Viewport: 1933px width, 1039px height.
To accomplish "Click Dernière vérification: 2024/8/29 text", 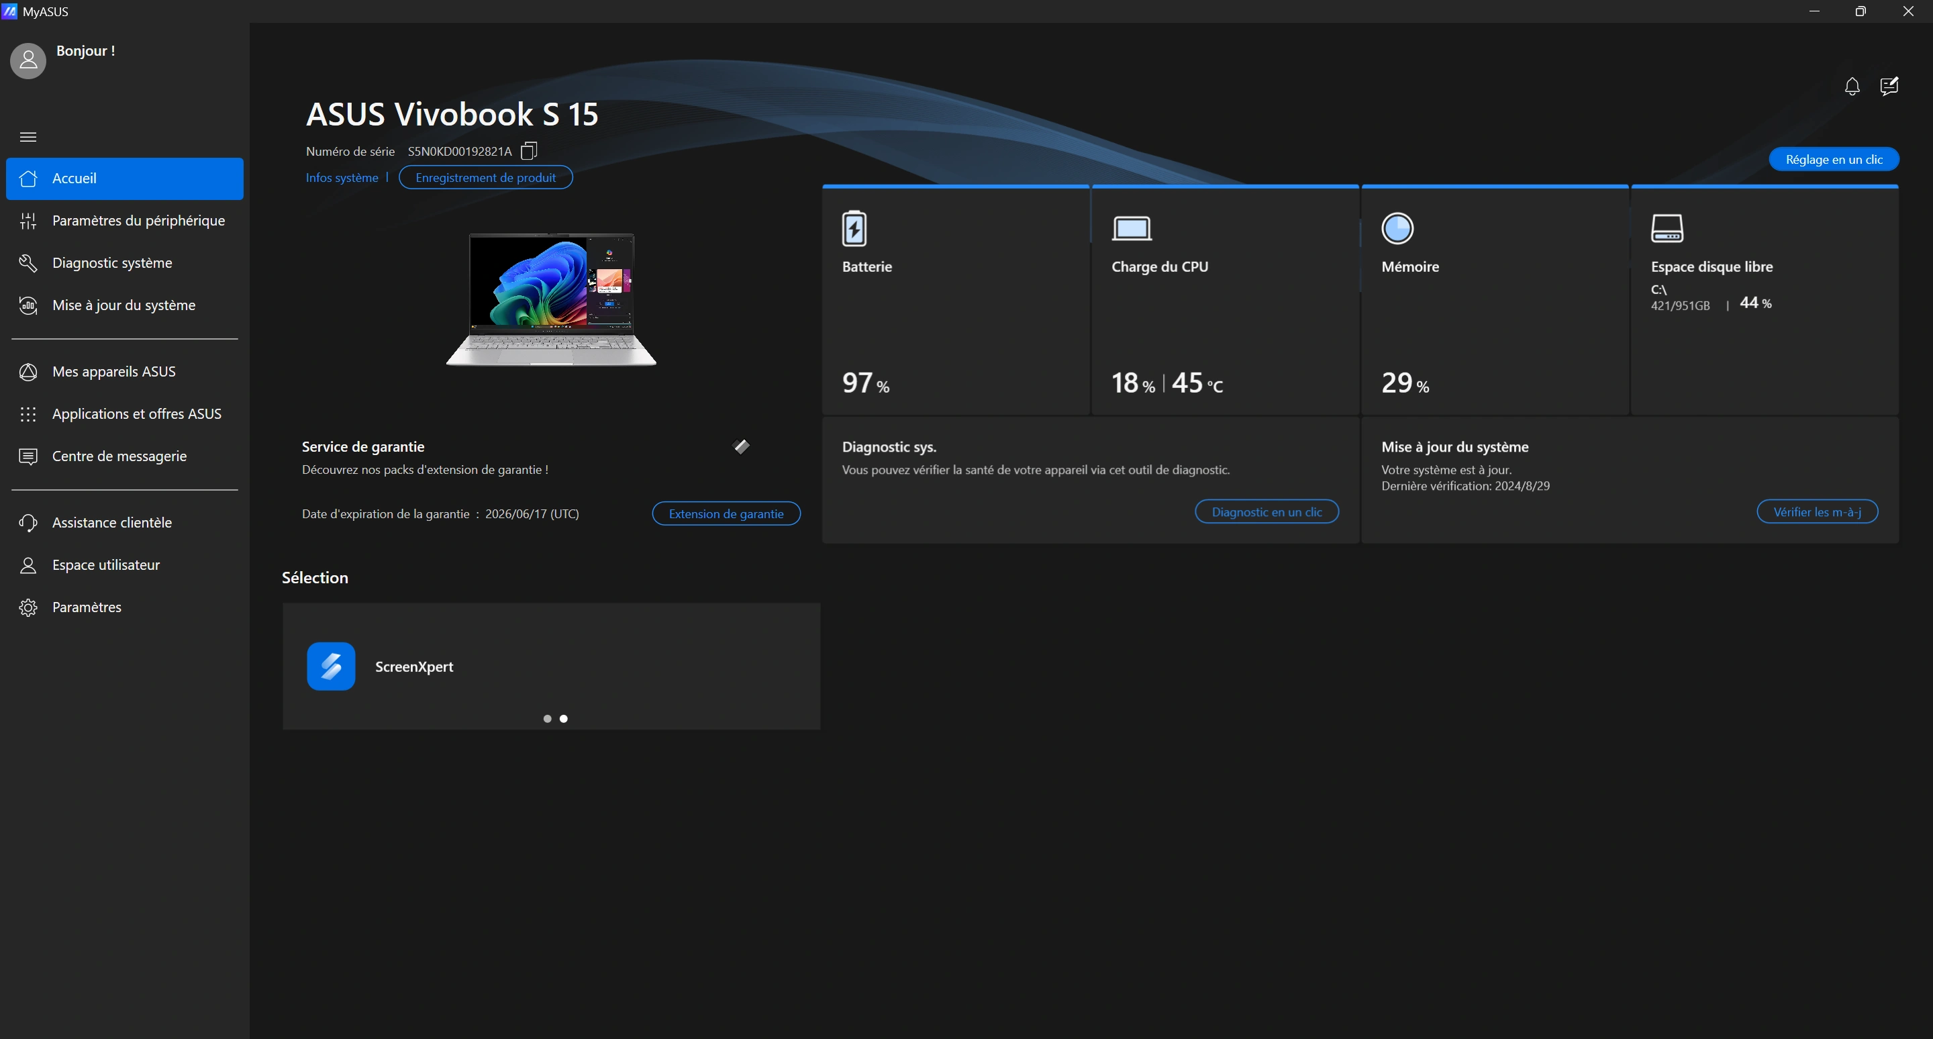I will [x=1465, y=486].
